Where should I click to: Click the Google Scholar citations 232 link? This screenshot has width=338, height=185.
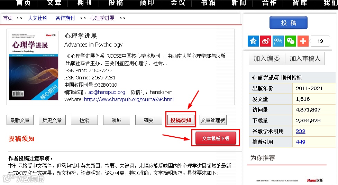pyautogui.click(x=301, y=131)
